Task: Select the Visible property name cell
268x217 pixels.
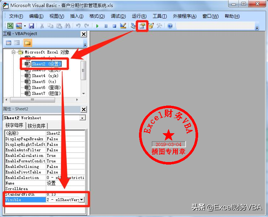Action: coord(25,200)
